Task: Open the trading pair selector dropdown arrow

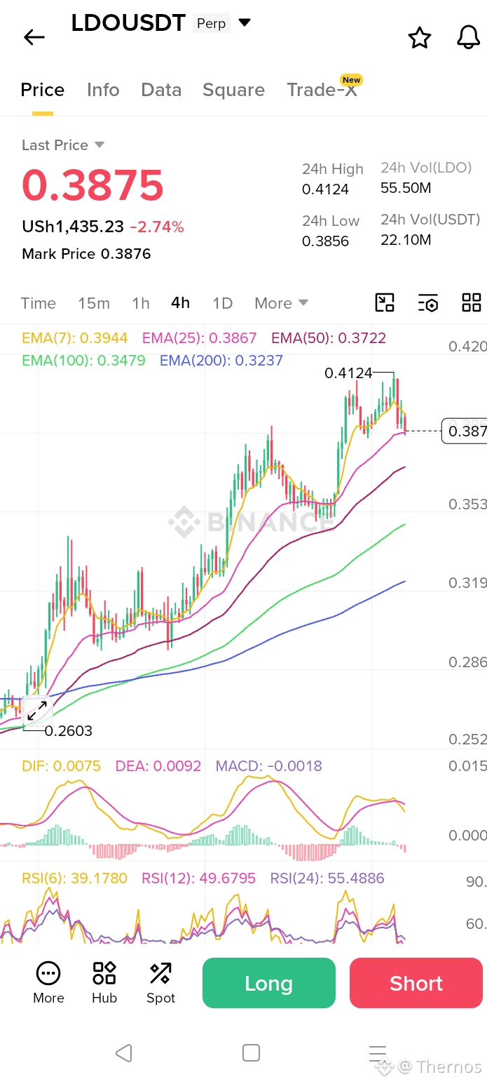Action: click(245, 22)
